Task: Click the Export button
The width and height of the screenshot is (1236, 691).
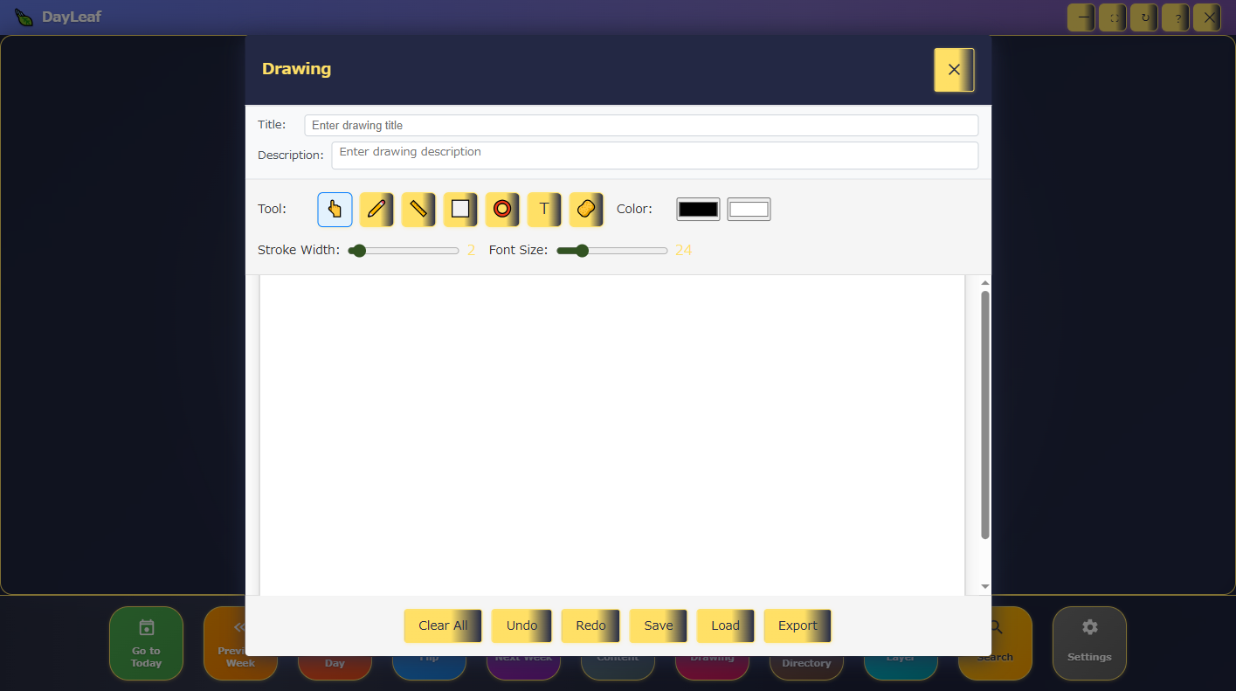Action: point(798,625)
